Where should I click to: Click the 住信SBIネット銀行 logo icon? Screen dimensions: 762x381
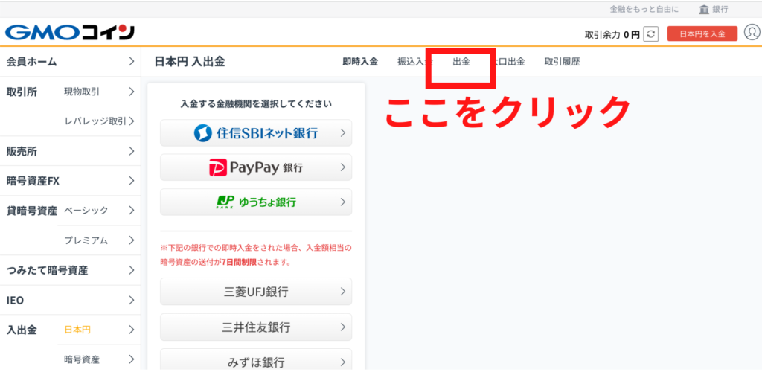click(x=202, y=132)
